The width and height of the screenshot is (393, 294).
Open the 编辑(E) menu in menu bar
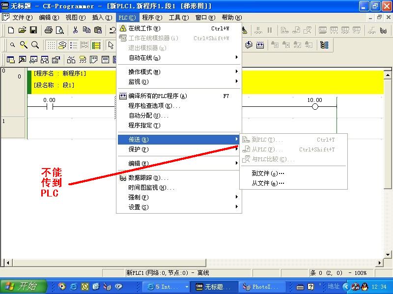click(49, 18)
